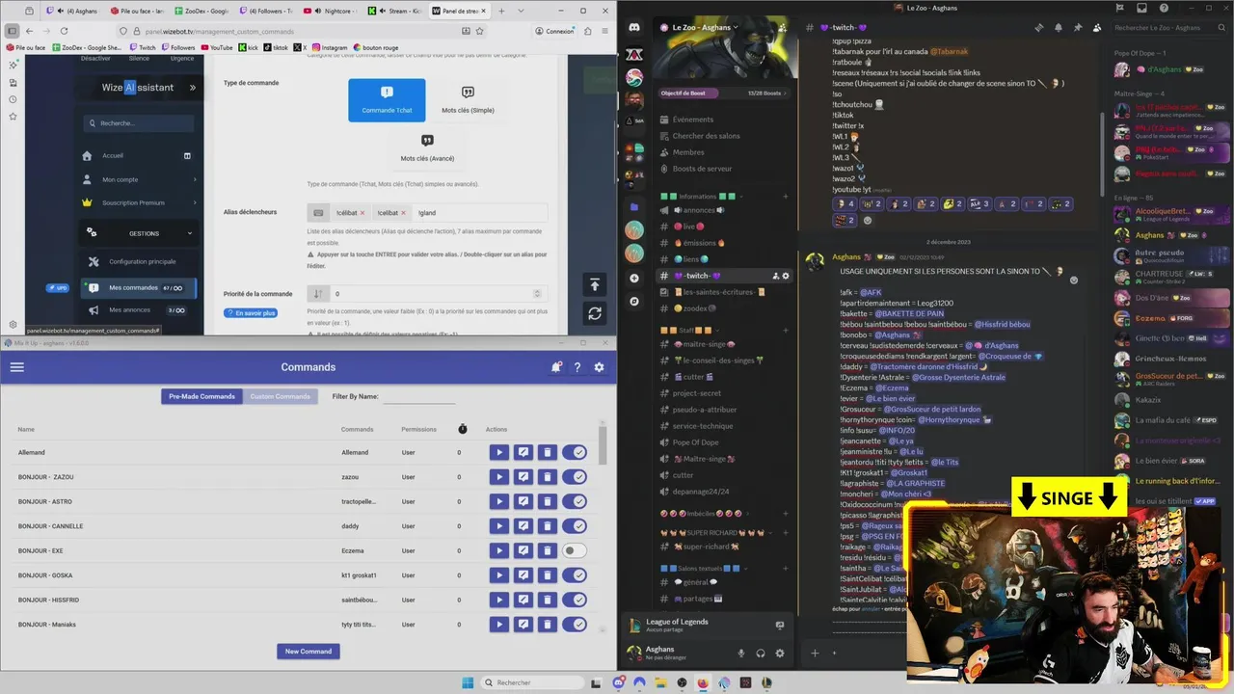The width and height of the screenshot is (1234, 694).
Task: Edit the BONJOUR - ZAZOU command
Action: 523,477
